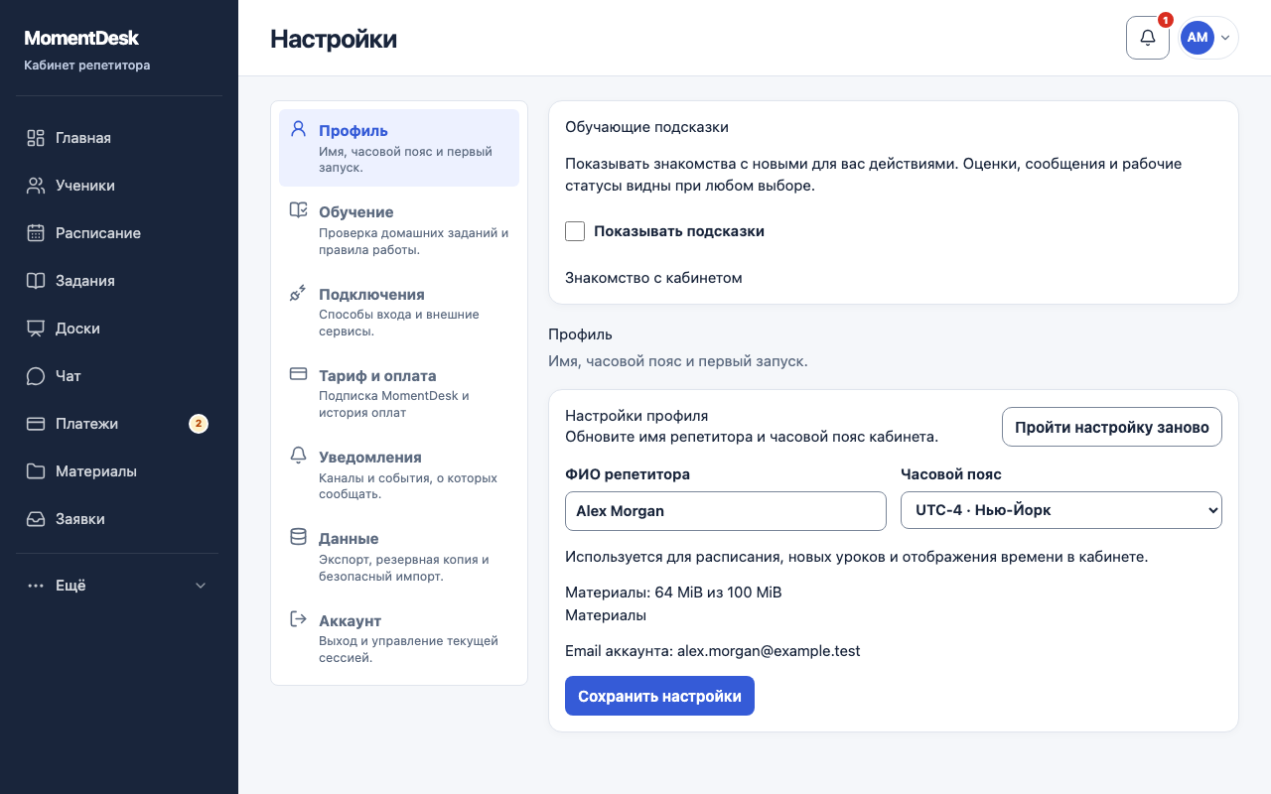1271x794 pixels.
Task: Open notifications via the bell icon
Action: [1148, 38]
